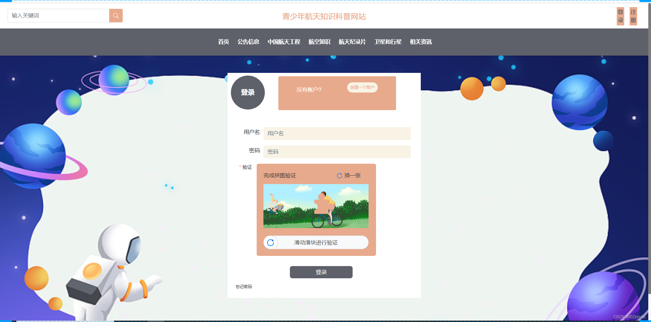651x322 pixels.
Task: Click the site title 青少年航天知识科普网站
Action: [x=324, y=17]
